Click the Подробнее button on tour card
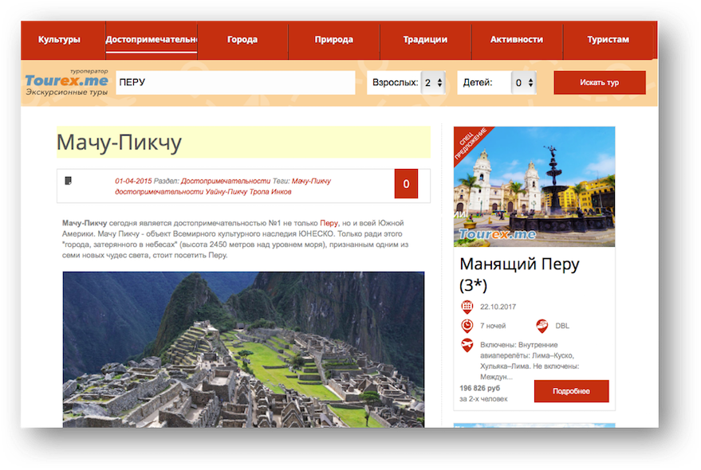701x470 pixels. [571, 391]
